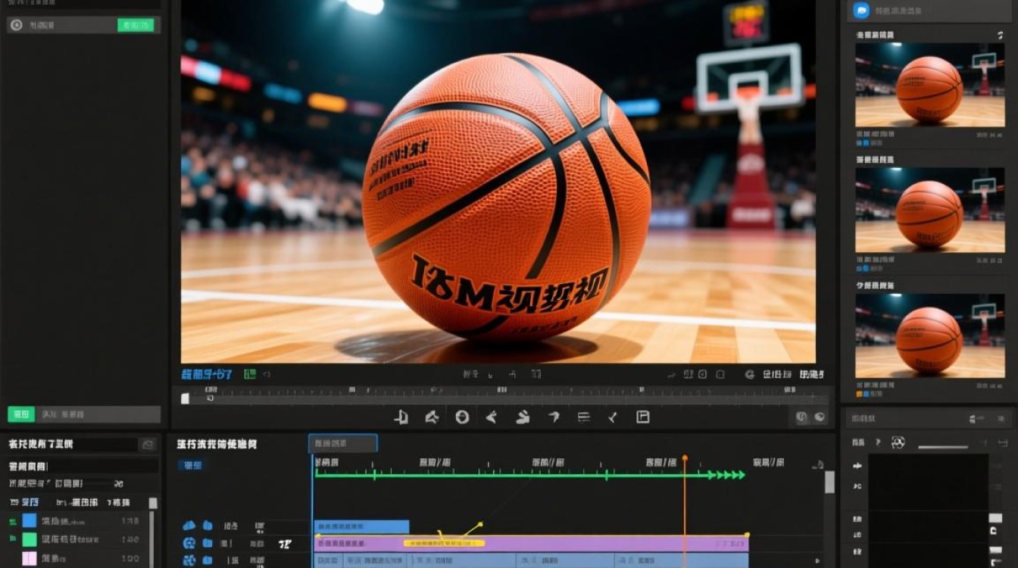1018x568 pixels.
Task: Click the green button in top-left panel
Action: [x=136, y=25]
